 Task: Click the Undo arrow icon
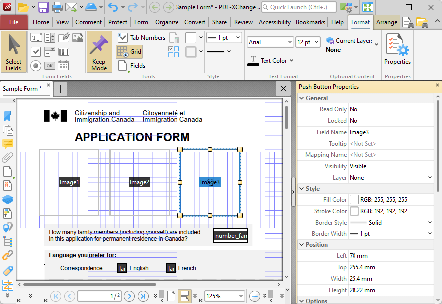click(113, 7)
